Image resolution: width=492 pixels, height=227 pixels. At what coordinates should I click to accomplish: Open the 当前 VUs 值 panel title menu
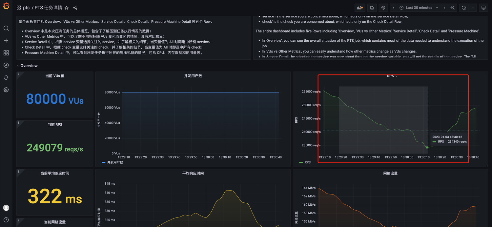pyautogui.click(x=55, y=76)
